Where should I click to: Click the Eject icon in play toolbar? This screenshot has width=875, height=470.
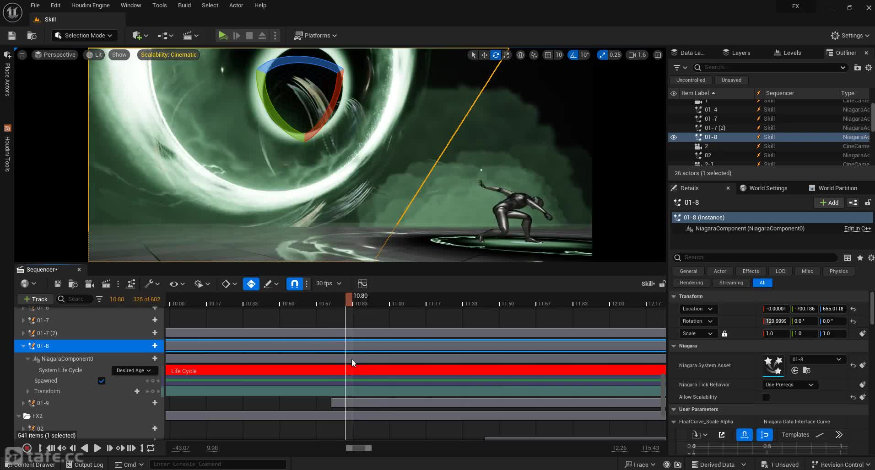tap(262, 36)
